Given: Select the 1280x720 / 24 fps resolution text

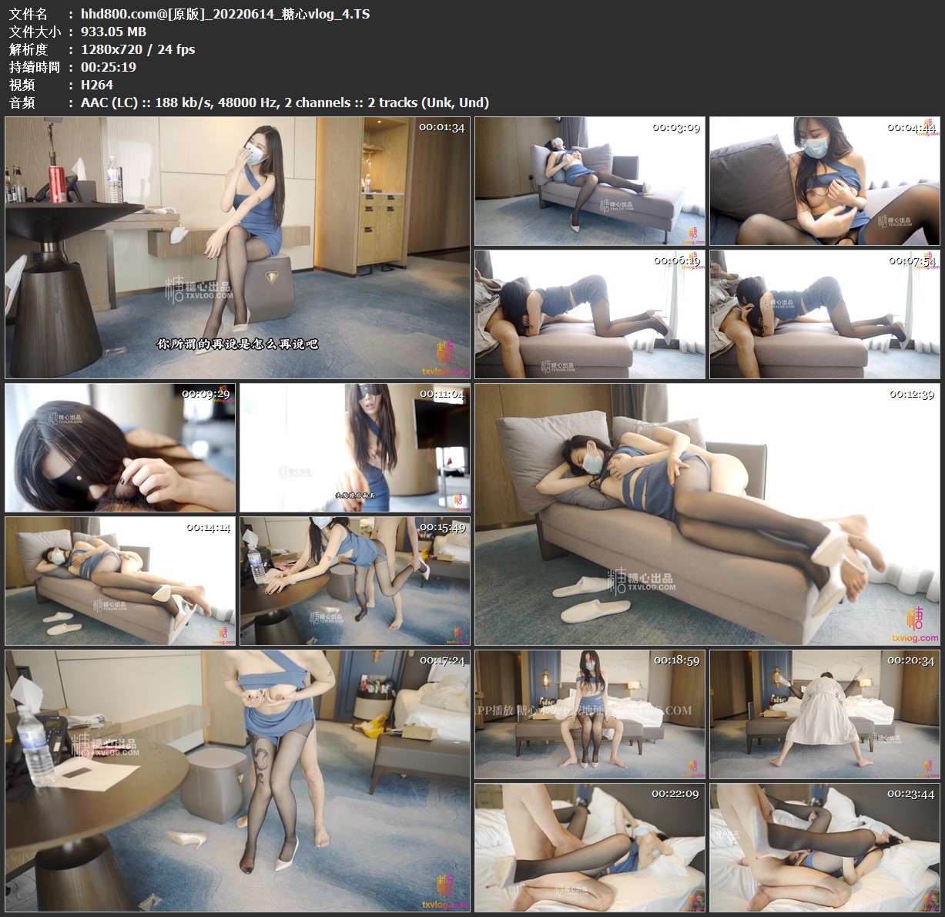Looking at the screenshot, I should coord(138,49).
